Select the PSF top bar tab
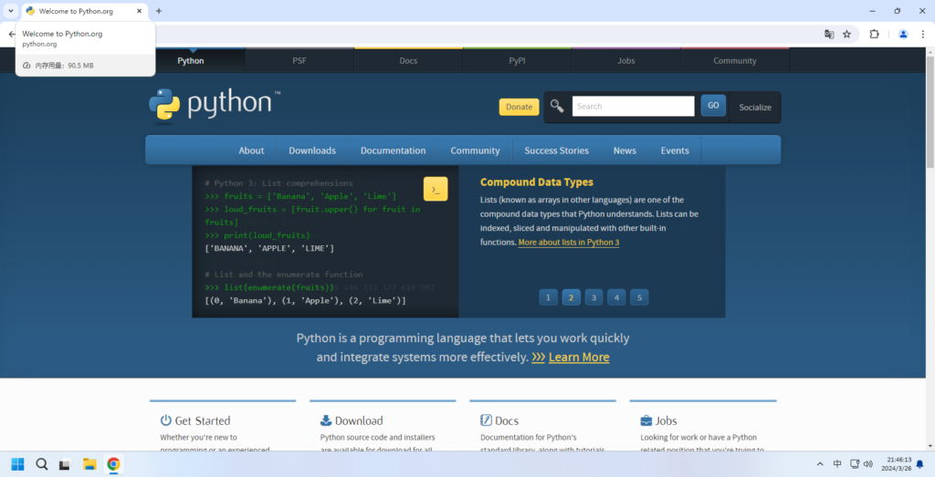 coord(299,61)
